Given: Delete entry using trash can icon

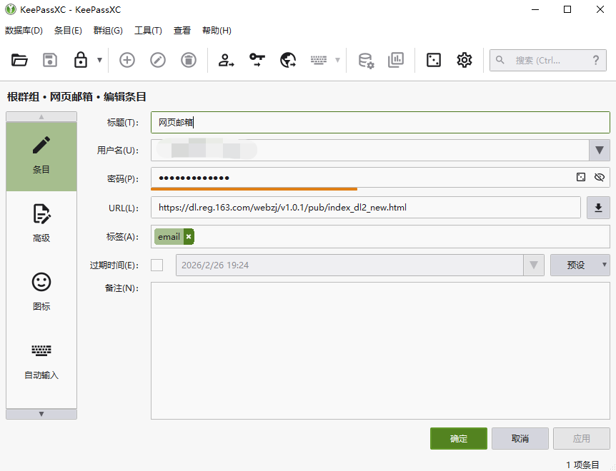Looking at the screenshot, I should coord(189,60).
